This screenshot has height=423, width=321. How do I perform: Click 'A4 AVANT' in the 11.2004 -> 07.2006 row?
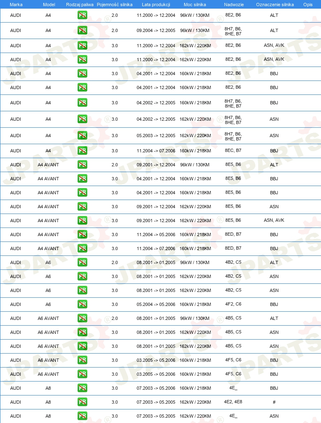[x=48, y=248]
